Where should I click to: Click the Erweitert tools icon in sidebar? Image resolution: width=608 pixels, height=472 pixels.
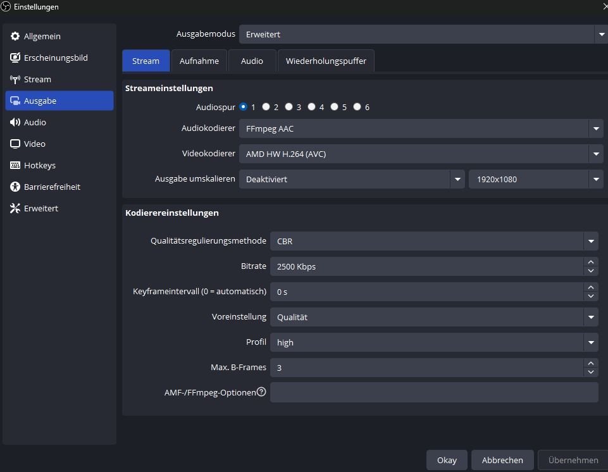point(15,209)
